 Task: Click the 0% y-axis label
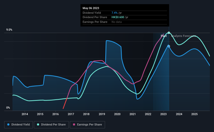(x=8, y=108)
